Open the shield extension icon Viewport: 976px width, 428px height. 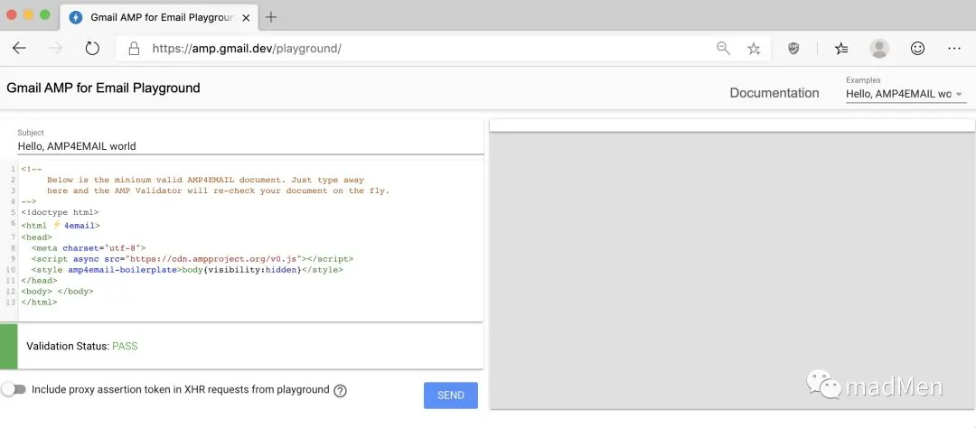pyautogui.click(x=793, y=49)
